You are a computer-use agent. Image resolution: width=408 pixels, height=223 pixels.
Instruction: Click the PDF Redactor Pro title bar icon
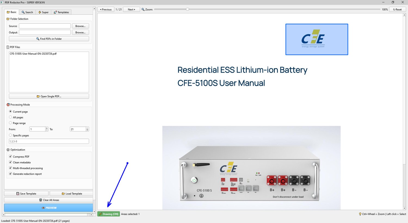[2, 2]
